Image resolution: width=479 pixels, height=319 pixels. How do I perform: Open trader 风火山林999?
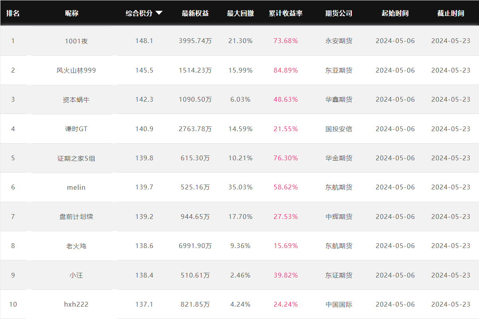point(76,70)
